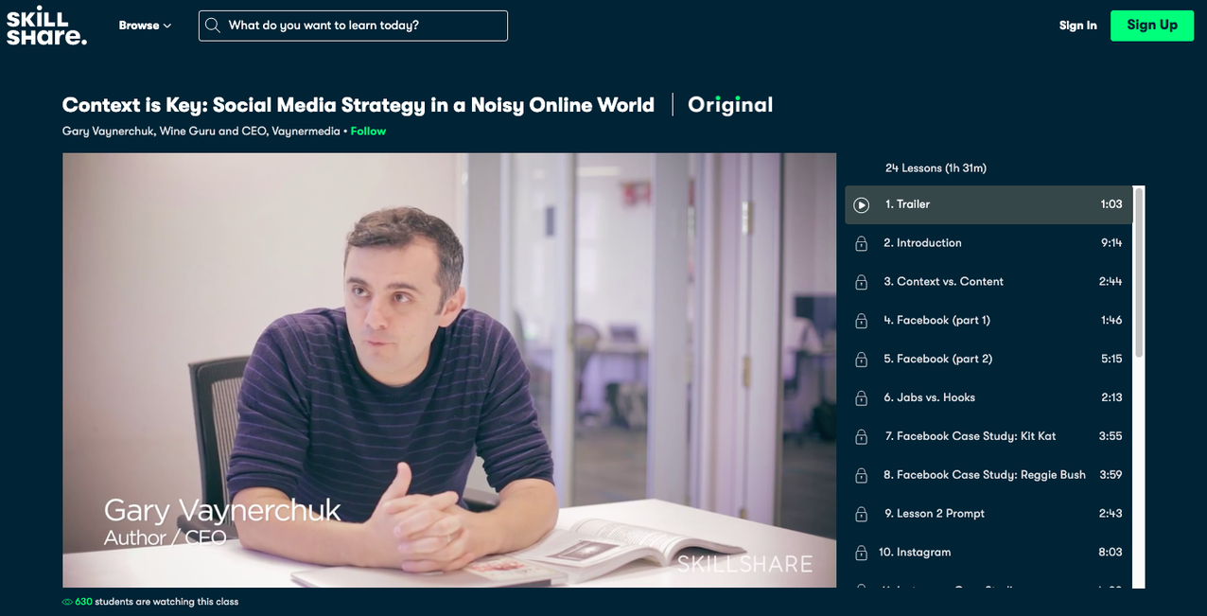Click the search field to find classes
1207x616 pixels.
click(353, 26)
